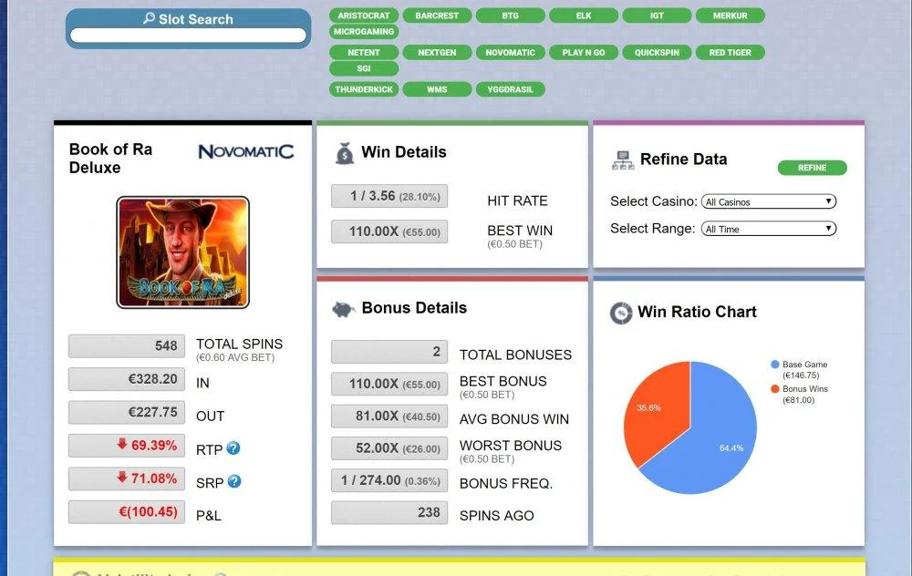
Task: Click the money bag Win Details icon
Action: (345, 153)
